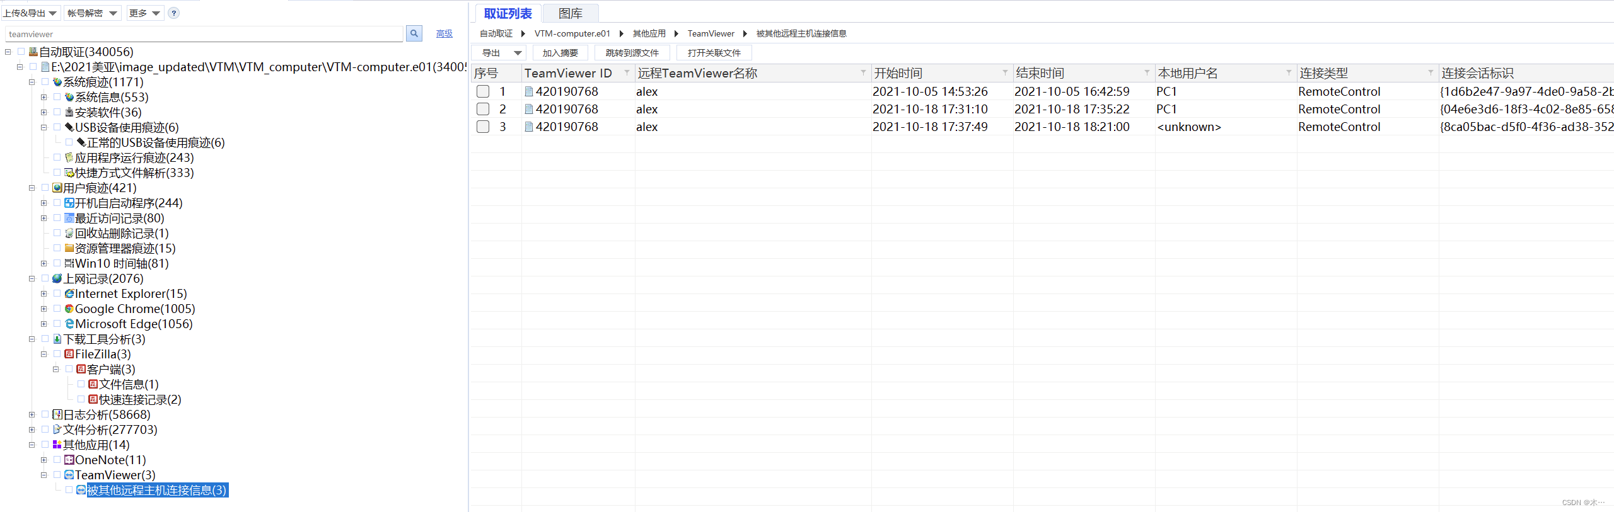The height and width of the screenshot is (512, 1614).
Task: Click the Microsoft Edge icon
Action: tap(69, 324)
